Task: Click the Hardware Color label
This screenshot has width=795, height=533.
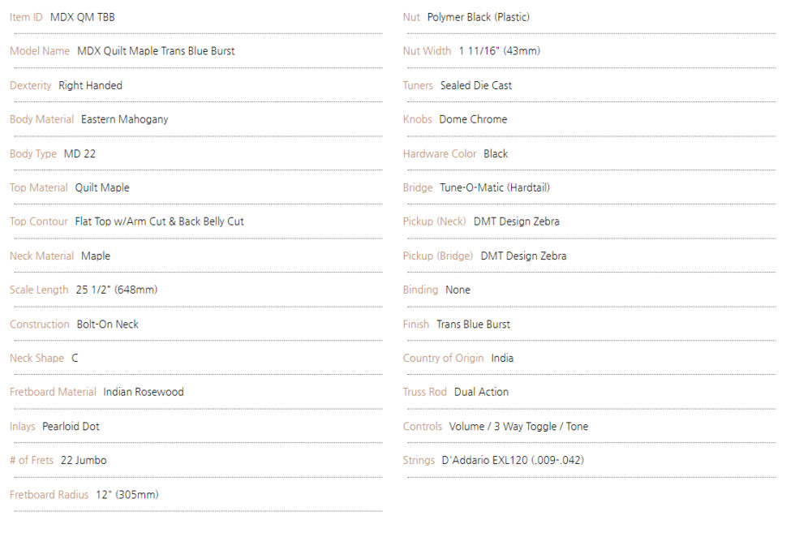Action: (440, 153)
